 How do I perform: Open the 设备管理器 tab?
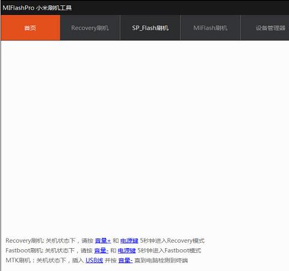pos(265,28)
